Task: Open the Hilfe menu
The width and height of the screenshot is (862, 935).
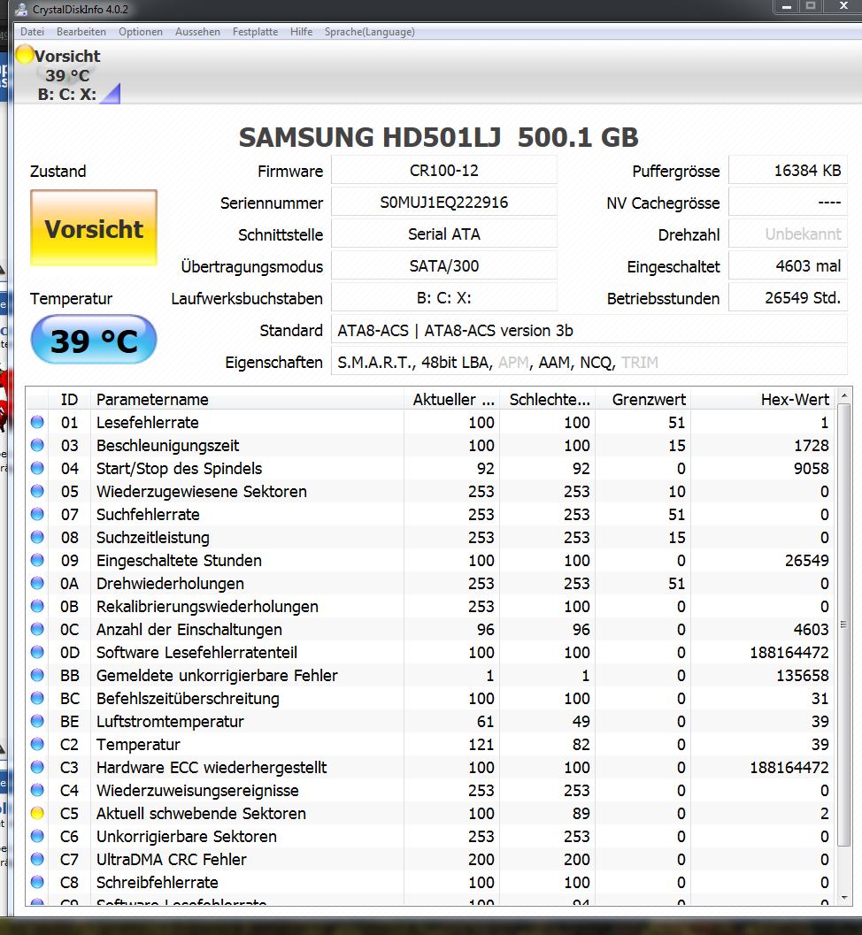Action: pyautogui.click(x=301, y=32)
